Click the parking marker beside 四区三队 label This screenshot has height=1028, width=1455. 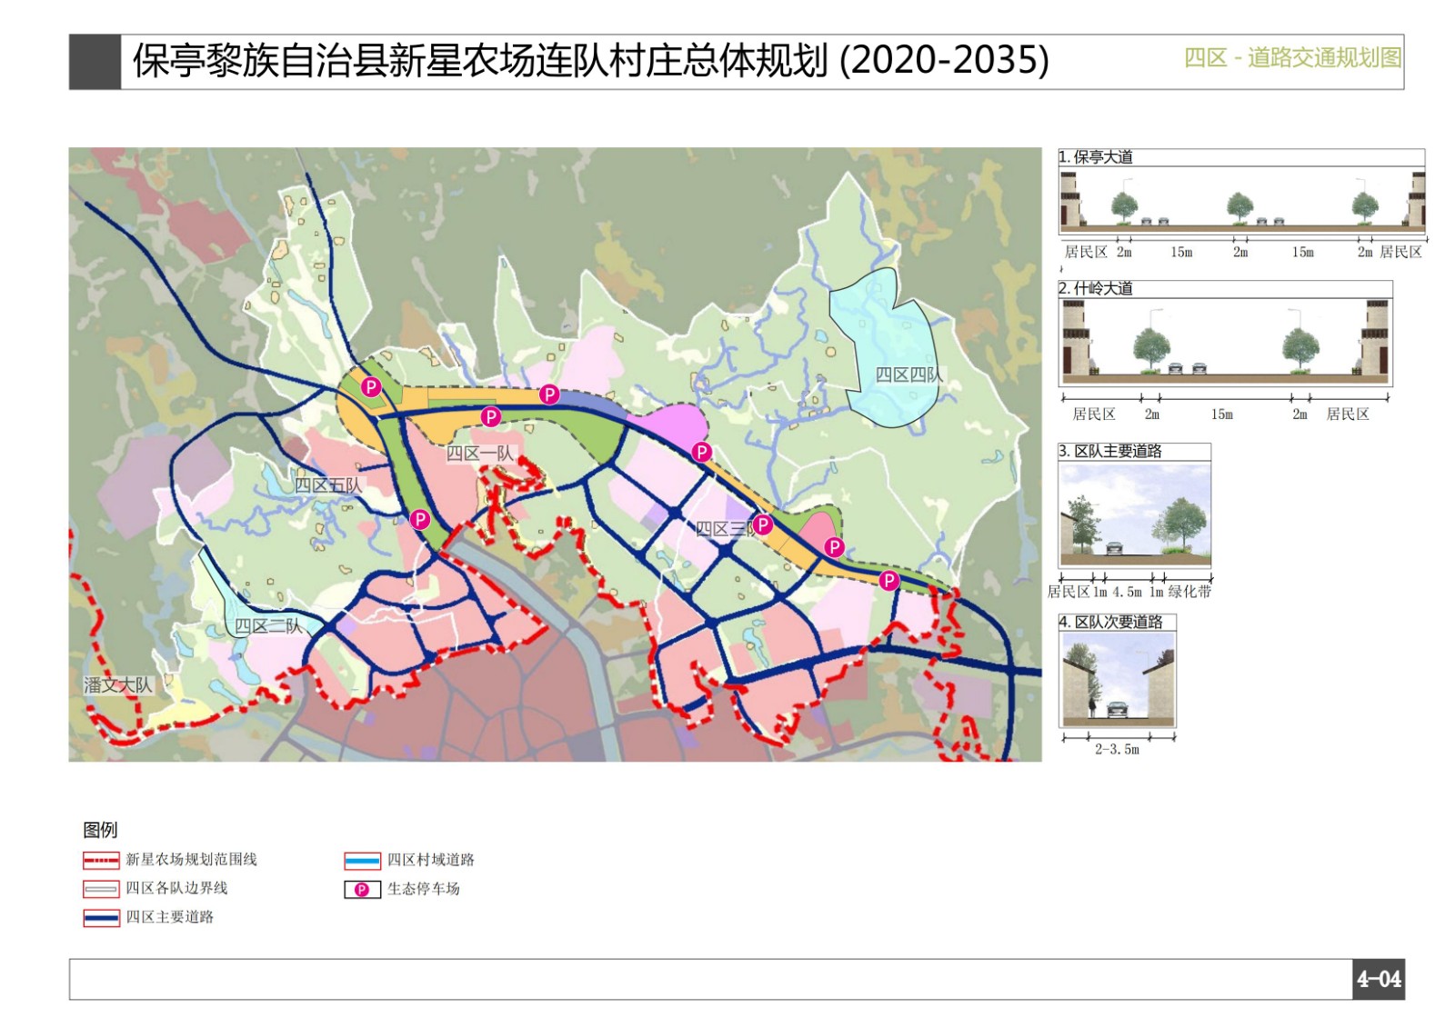pyautogui.click(x=763, y=524)
